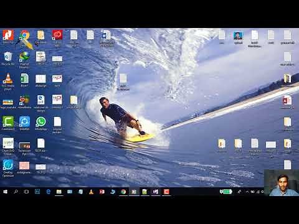Click the webcam overlay of the presenter
Viewport: 299px width, 224px height.
coord(282,183)
